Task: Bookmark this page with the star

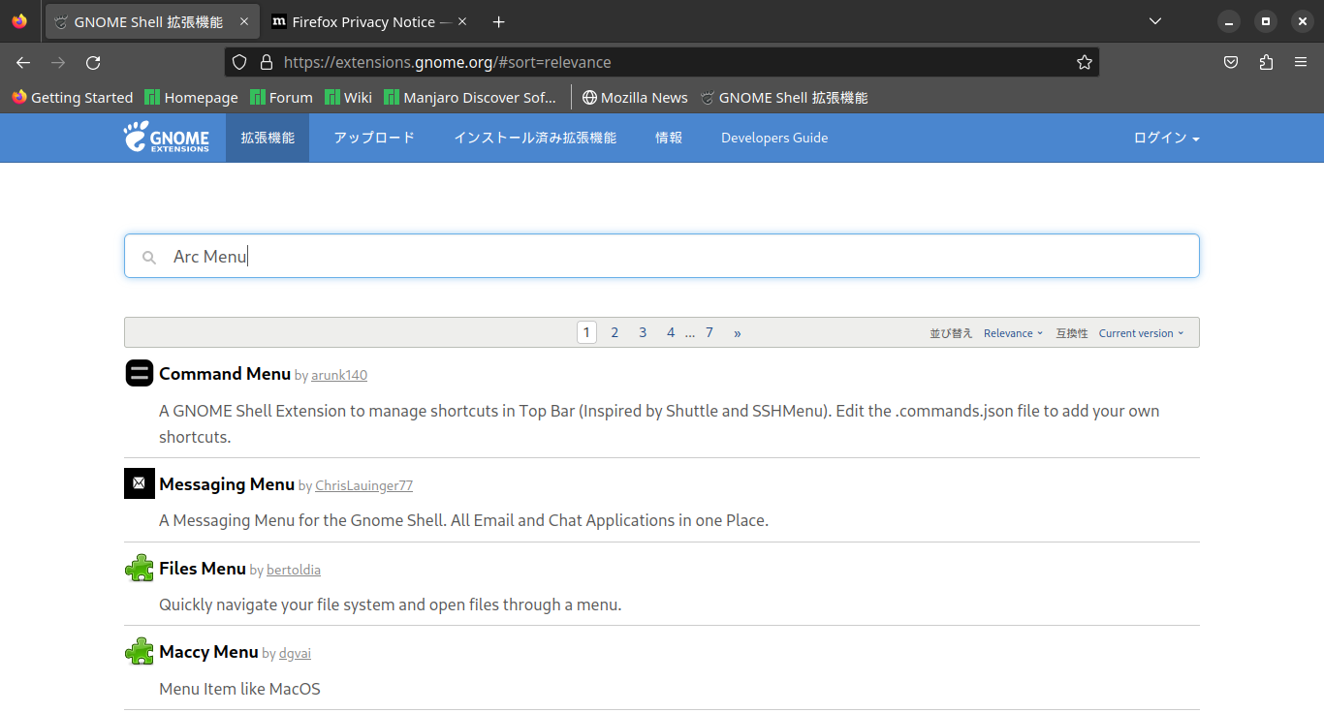Action: pos(1084,62)
